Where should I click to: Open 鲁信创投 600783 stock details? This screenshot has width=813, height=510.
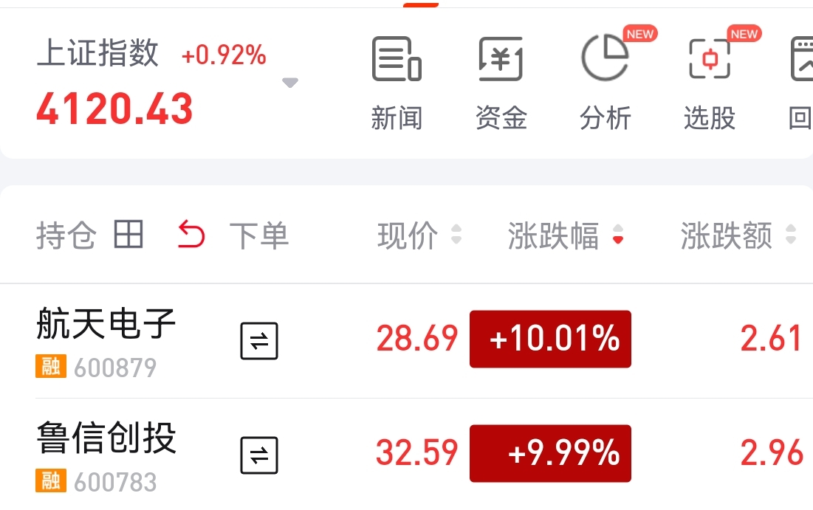(106, 456)
